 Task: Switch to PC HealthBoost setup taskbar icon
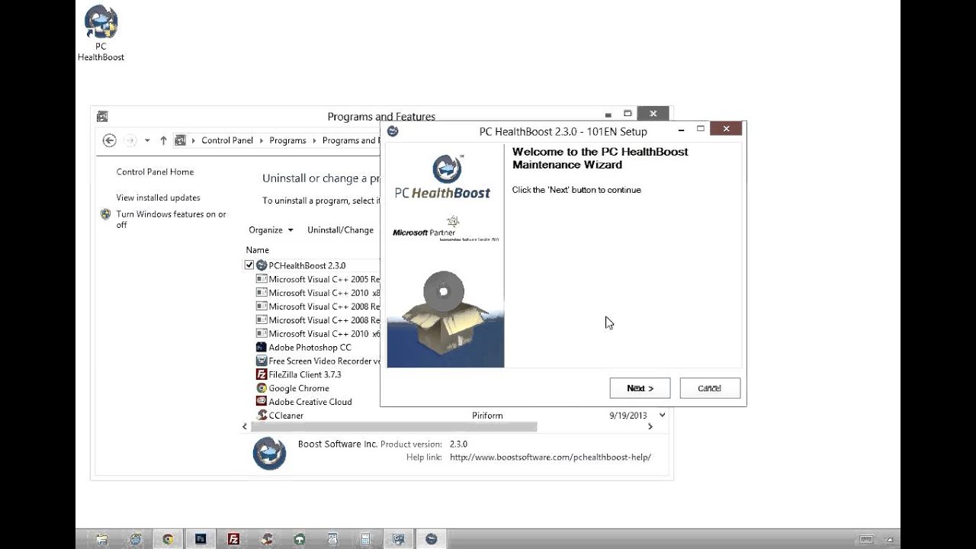[x=432, y=539]
